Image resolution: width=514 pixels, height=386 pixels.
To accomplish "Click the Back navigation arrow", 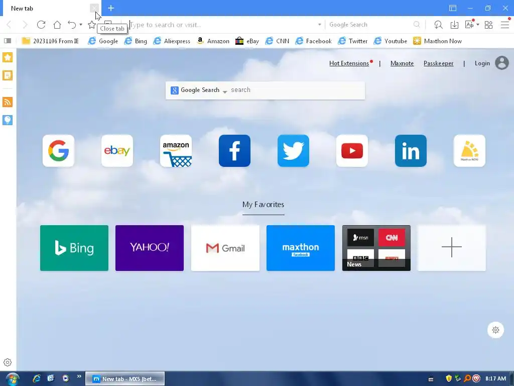I will click(9, 25).
